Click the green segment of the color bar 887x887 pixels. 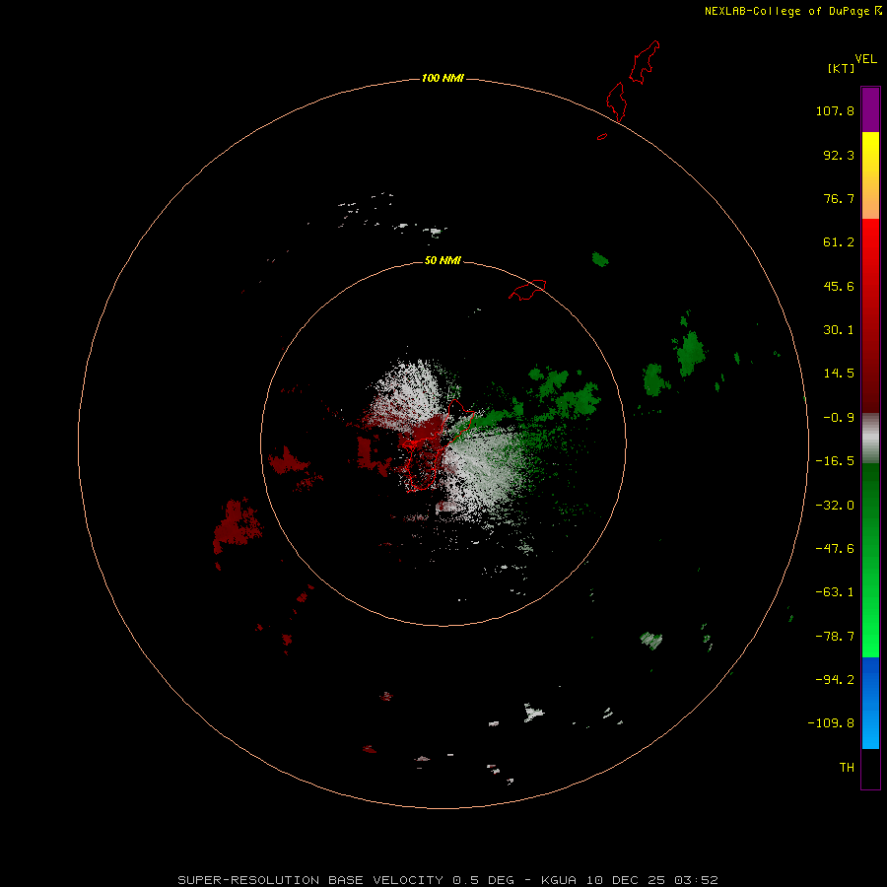click(870, 560)
